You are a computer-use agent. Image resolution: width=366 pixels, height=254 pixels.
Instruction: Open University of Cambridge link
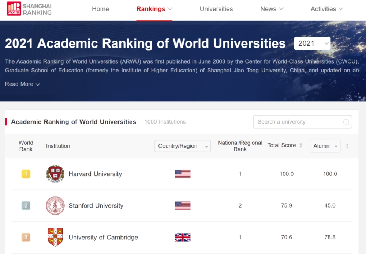point(103,238)
